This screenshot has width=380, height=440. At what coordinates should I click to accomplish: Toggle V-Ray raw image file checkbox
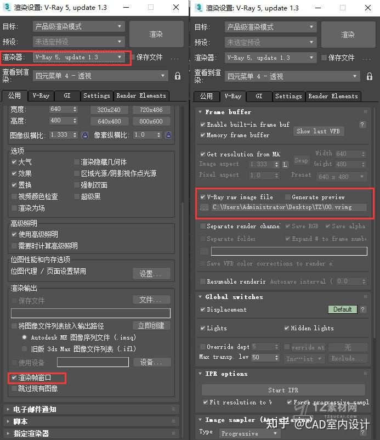203,197
